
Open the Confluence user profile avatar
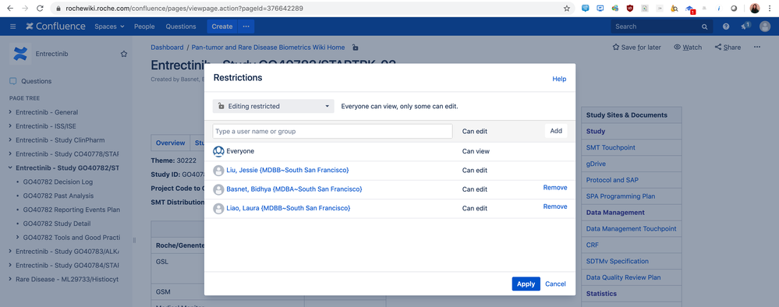[765, 26]
